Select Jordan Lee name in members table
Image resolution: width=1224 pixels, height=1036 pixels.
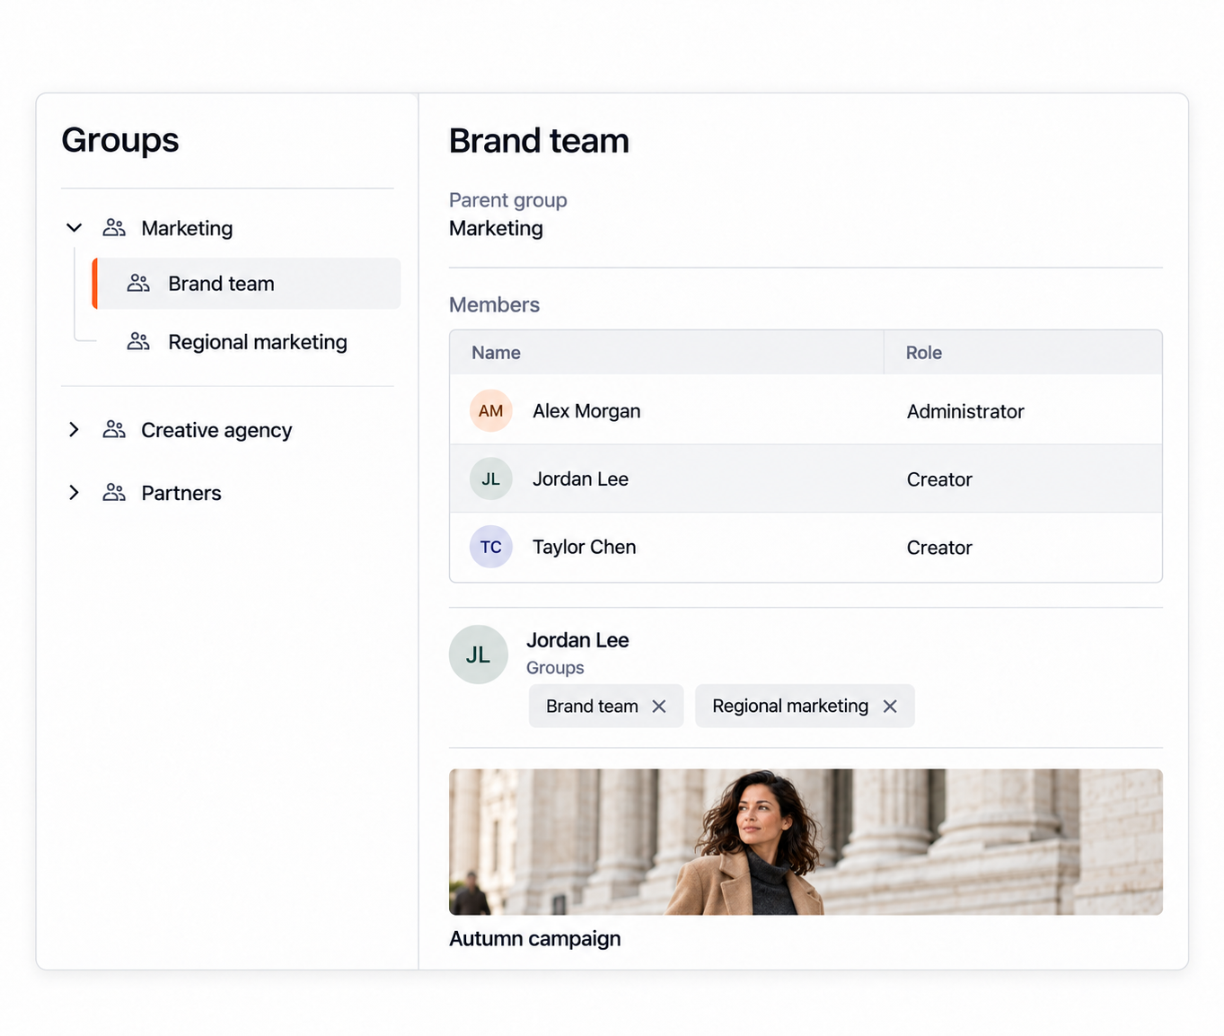pos(580,479)
